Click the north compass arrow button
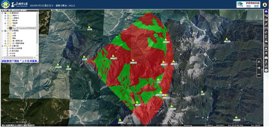269x127 pixels. (x=259, y=61)
